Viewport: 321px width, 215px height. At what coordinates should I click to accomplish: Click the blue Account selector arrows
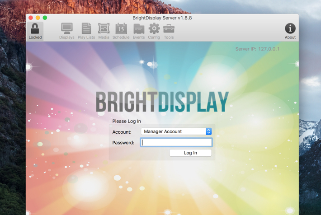pos(208,131)
